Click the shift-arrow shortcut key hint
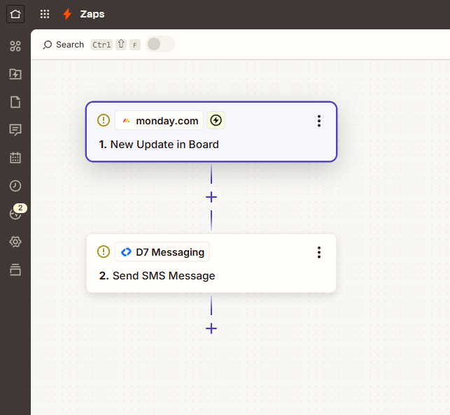This screenshot has width=450, height=415. [121, 45]
